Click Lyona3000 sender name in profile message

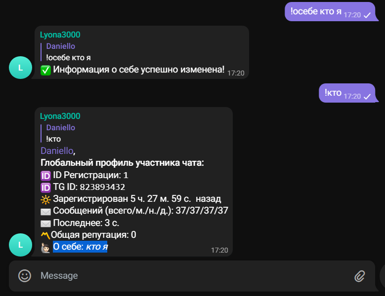tap(60, 116)
